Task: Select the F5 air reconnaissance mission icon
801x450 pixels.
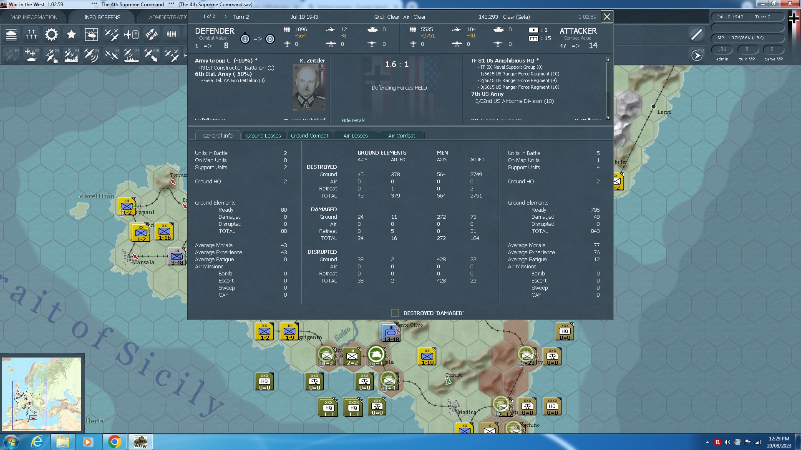Action: pyautogui.click(x=91, y=55)
